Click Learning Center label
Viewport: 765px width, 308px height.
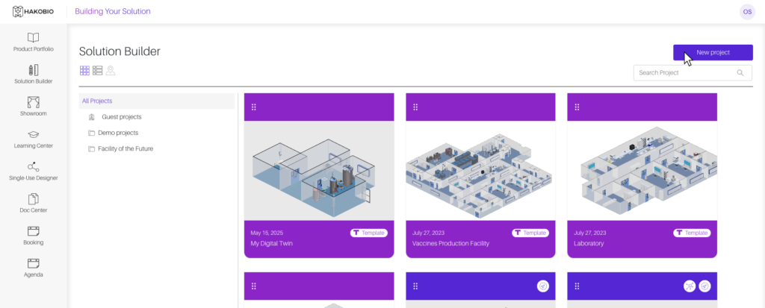(33, 145)
